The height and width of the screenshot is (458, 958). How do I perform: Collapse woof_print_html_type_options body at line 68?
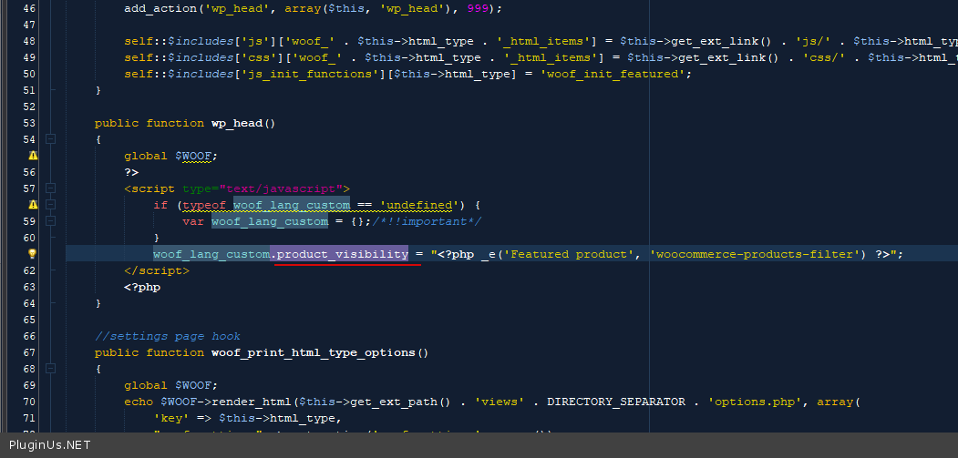pos(51,369)
